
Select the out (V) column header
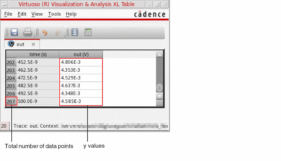coord(81,54)
